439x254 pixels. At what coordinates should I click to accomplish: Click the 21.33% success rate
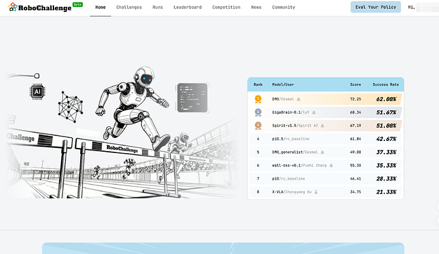[386, 192]
